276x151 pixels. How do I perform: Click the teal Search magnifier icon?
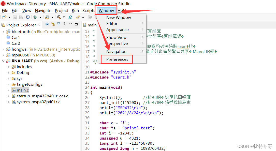[x=70, y=17]
